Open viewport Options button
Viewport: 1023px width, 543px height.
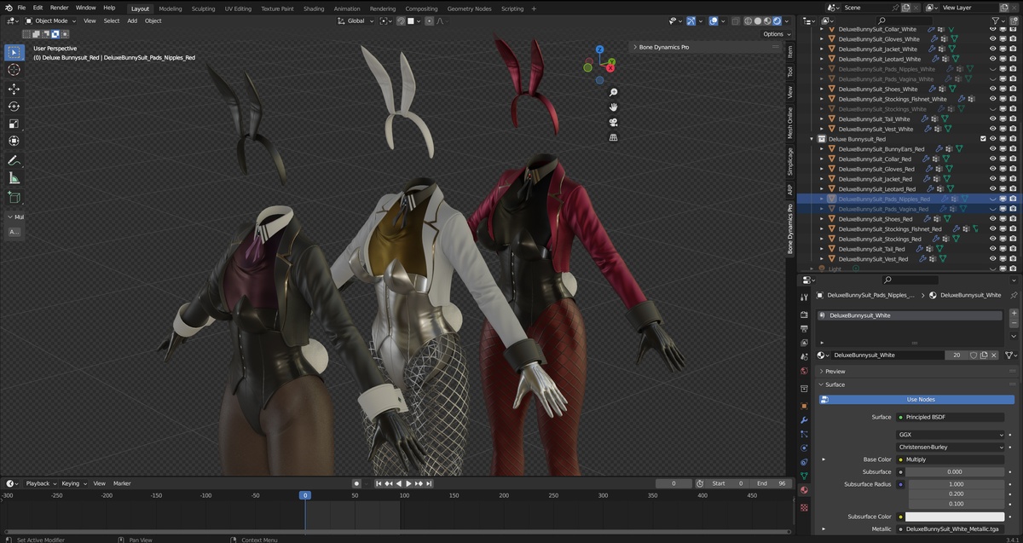(775, 34)
